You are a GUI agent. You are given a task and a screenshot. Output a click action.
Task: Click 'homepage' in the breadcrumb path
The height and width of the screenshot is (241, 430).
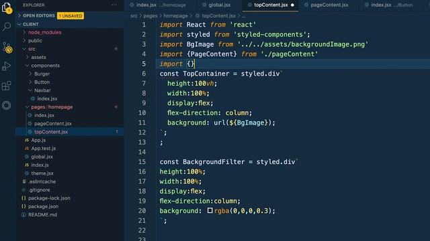[175, 16]
